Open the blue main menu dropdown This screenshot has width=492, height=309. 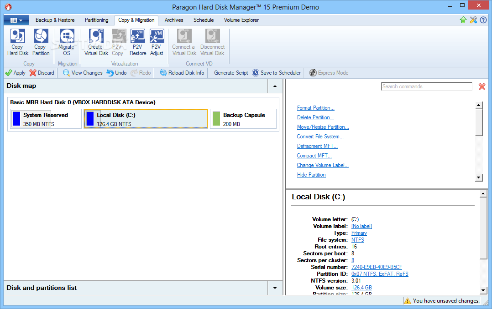click(16, 20)
